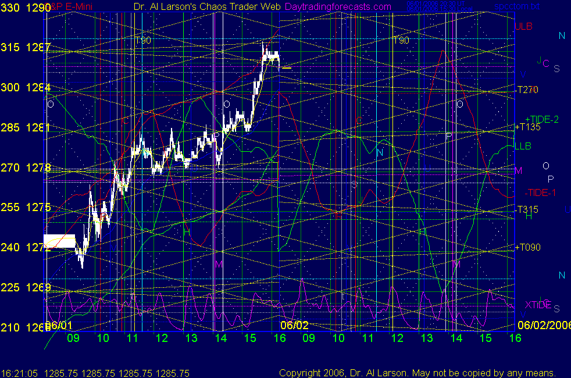Click the 300 1284 price axis label

26,88
